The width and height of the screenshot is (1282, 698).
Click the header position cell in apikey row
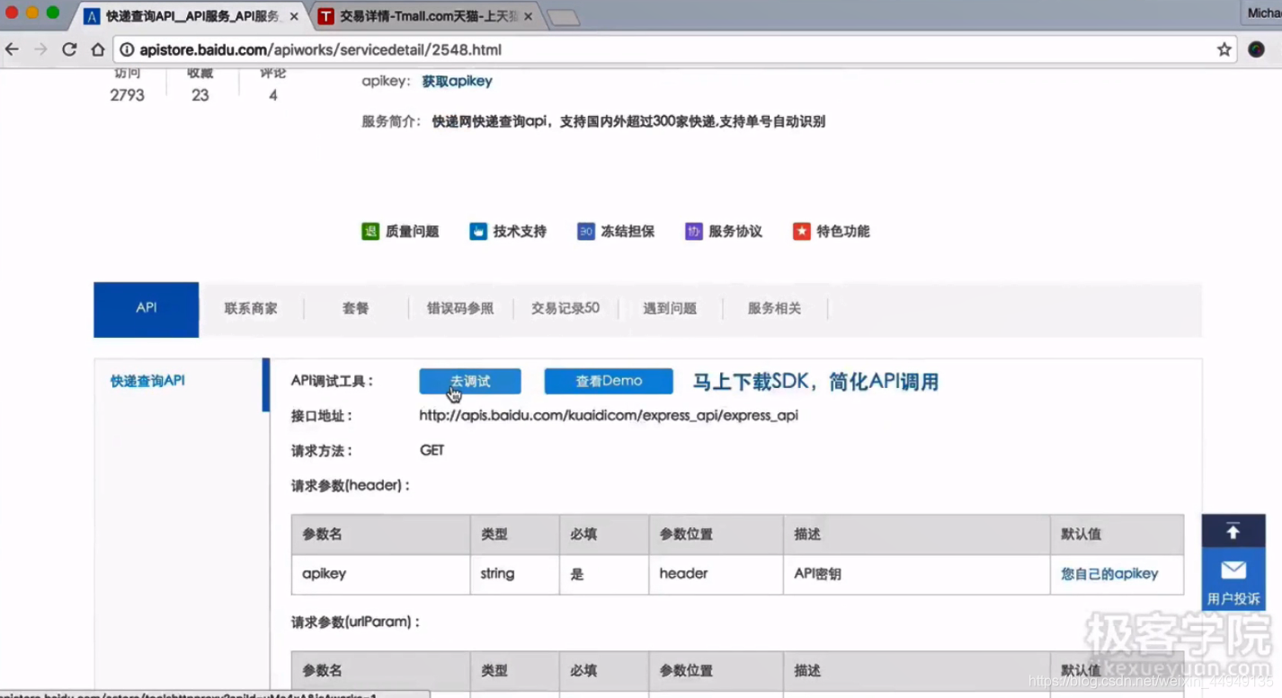click(x=716, y=574)
